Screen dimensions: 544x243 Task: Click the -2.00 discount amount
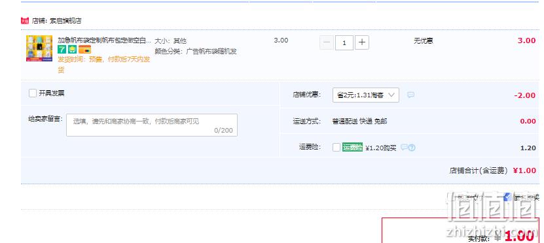point(524,95)
